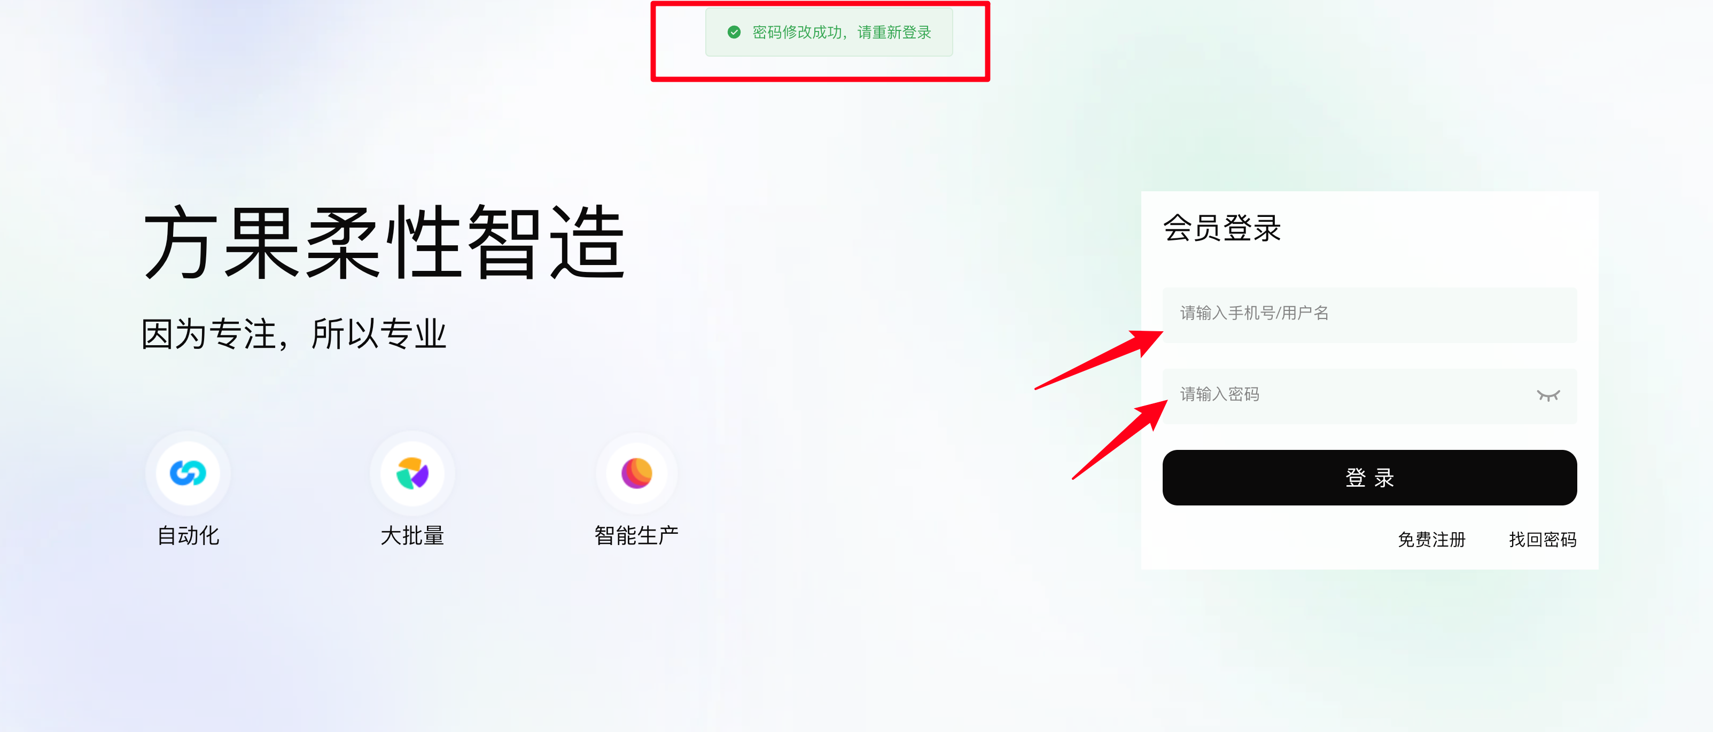Click the colorful 大批量 pie icon
The width and height of the screenshot is (1713, 732).
[412, 473]
